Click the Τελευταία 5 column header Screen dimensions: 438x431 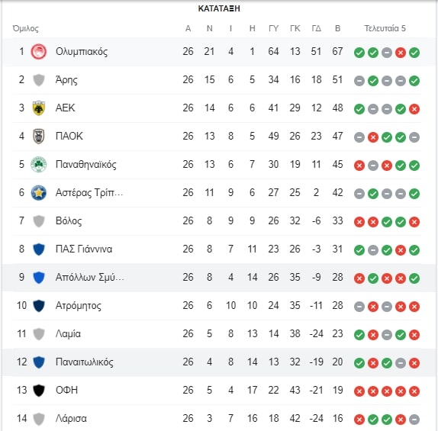385,28
